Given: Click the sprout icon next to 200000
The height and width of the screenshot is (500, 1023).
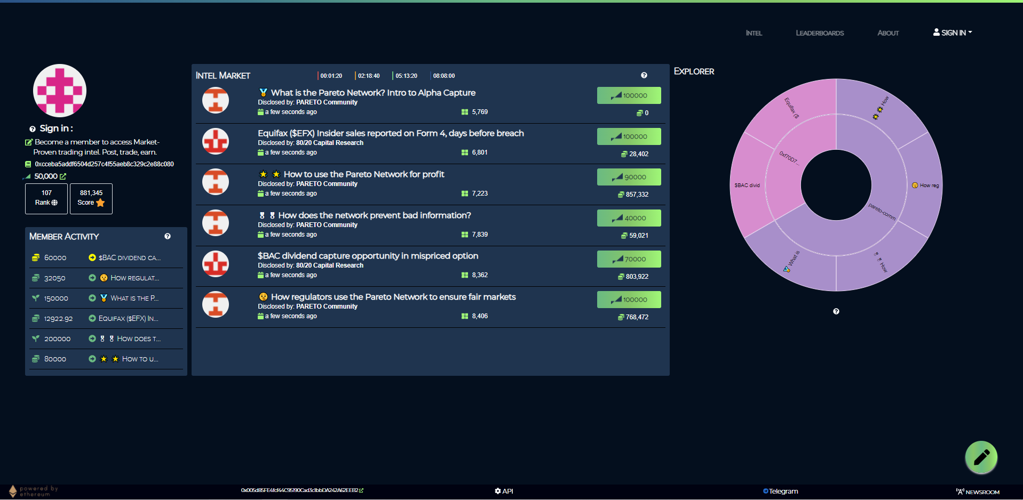Looking at the screenshot, I should (36, 338).
